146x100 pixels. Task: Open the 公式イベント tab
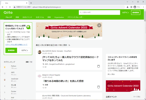pos(27,17)
